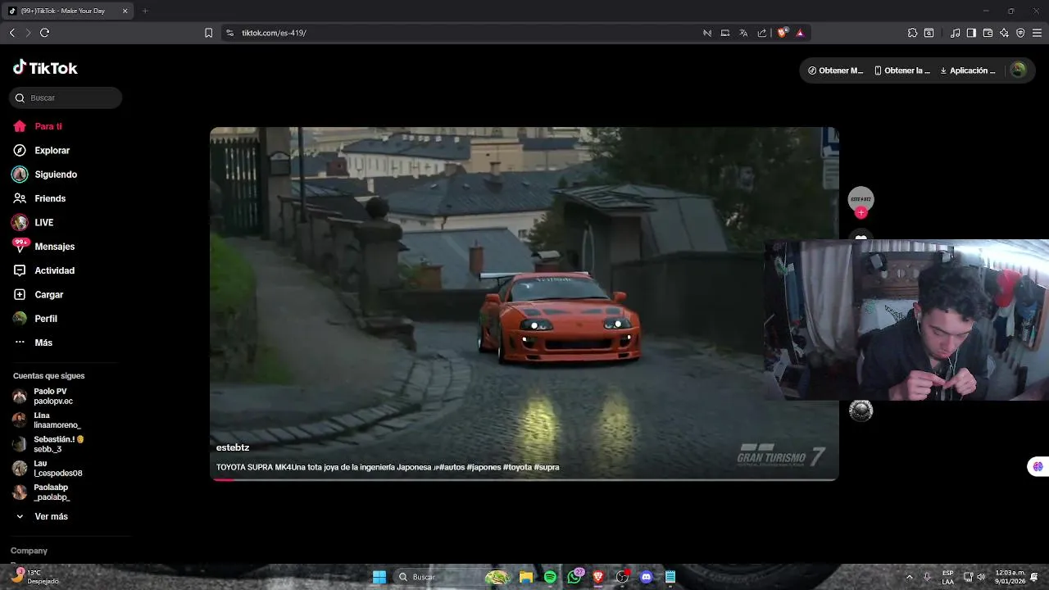Click the purple floating assistant icon
This screenshot has height=590, width=1049.
point(1038,466)
